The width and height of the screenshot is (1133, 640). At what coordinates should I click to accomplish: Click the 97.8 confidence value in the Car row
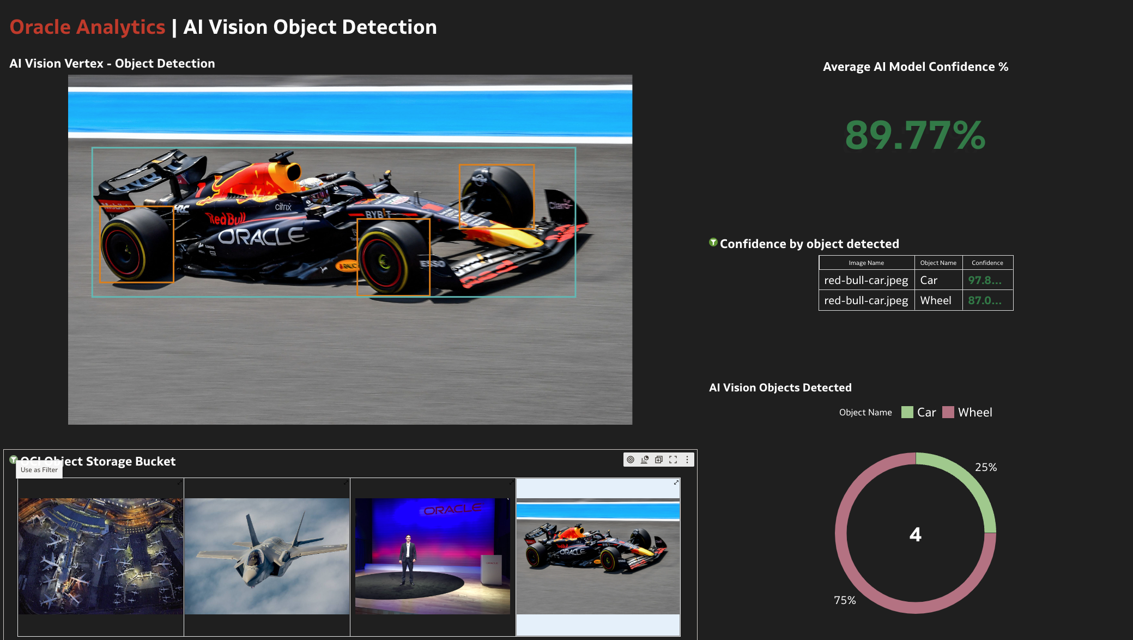[x=984, y=280]
